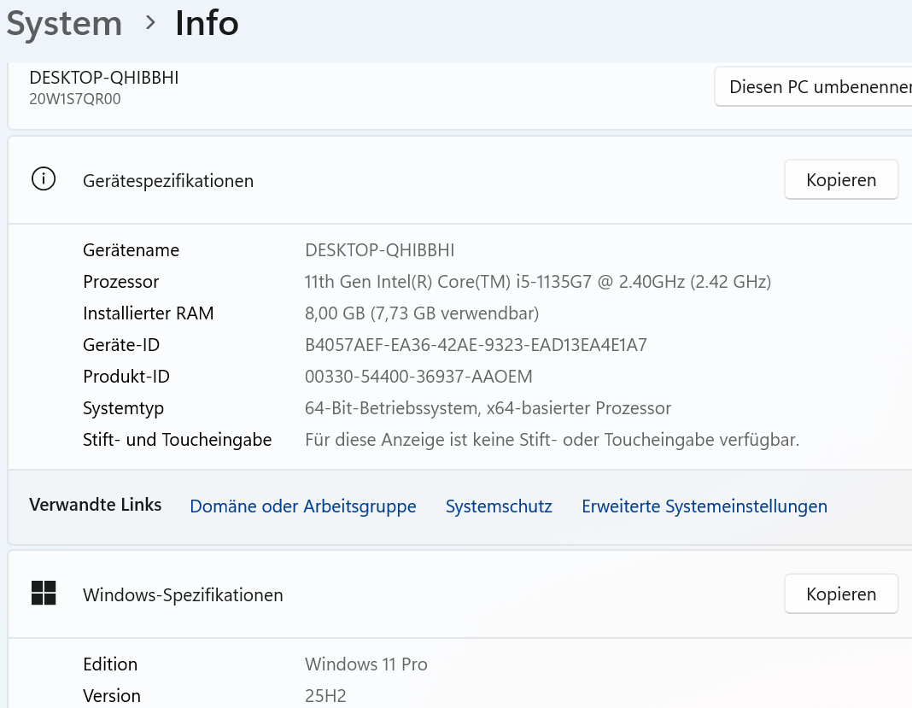Select the Gerätename value DESKTOP-QHIBBHI
The height and width of the screenshot is (708, 912).
click(x=380, y=250)
